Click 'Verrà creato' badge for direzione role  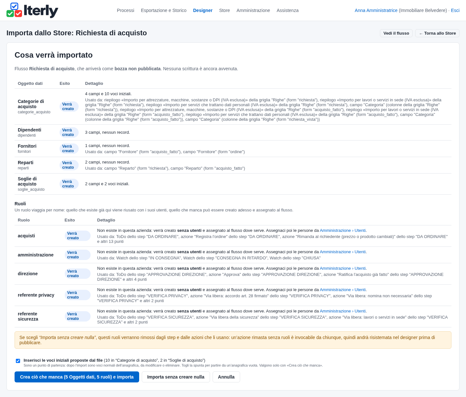[77, 274]
